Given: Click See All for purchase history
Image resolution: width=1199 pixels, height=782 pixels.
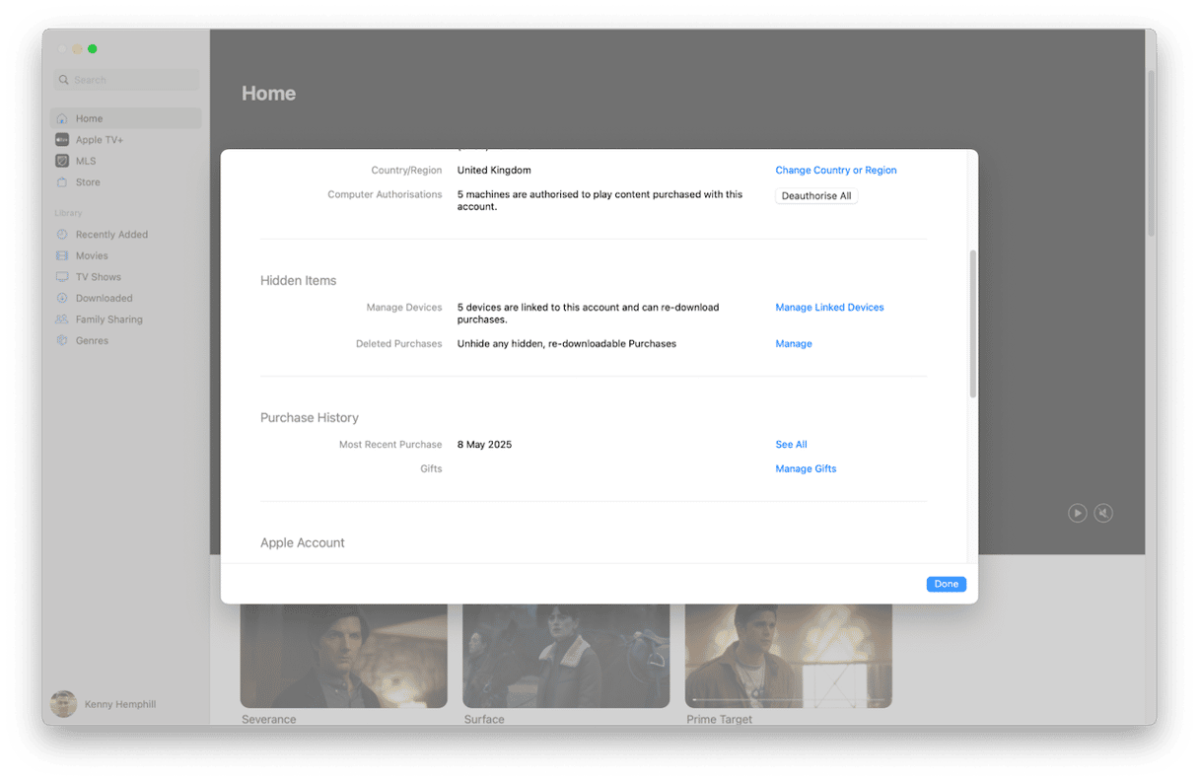Looking at the screenshot, I should coord(791,445).
